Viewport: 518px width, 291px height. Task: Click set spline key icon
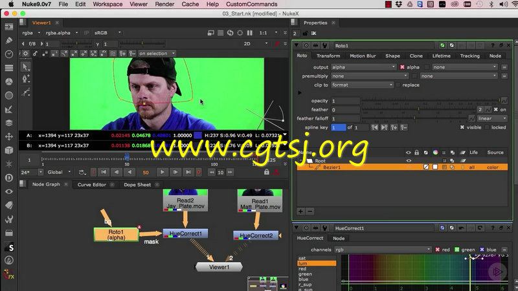(x=394, y=127)
